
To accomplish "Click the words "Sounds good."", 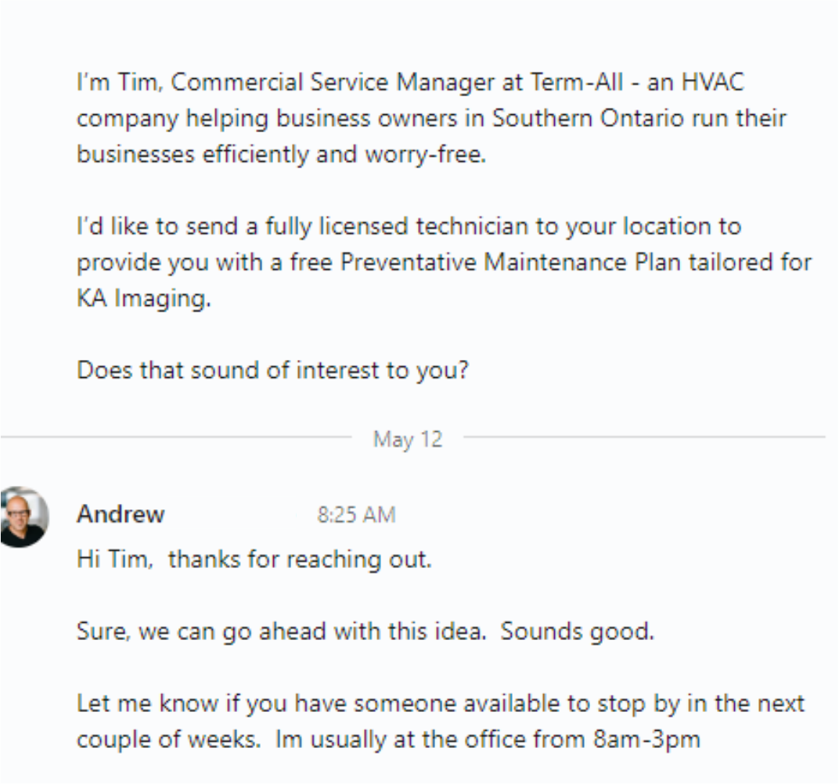I will pyautogui.click(x=578, y=631).
